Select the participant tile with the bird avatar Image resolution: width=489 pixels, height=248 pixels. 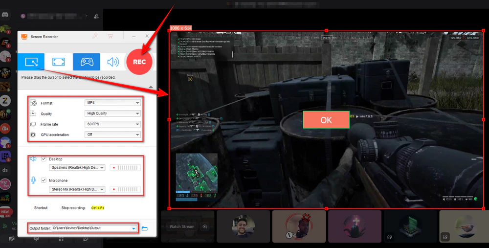point(464,226)
